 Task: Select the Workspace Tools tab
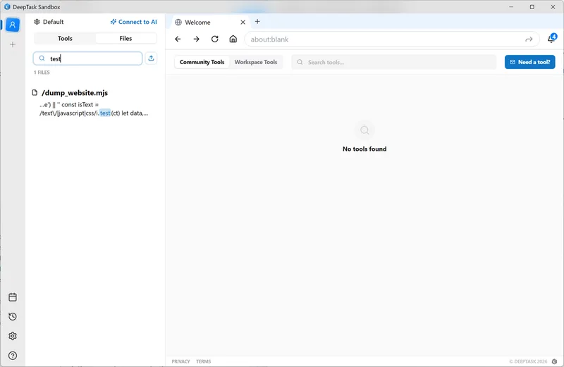(x=256, y=62)
